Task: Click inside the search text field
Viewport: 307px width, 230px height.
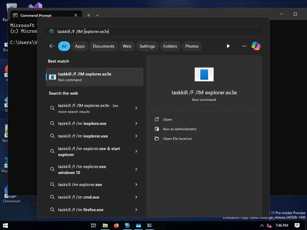Action: coord(153,31)
